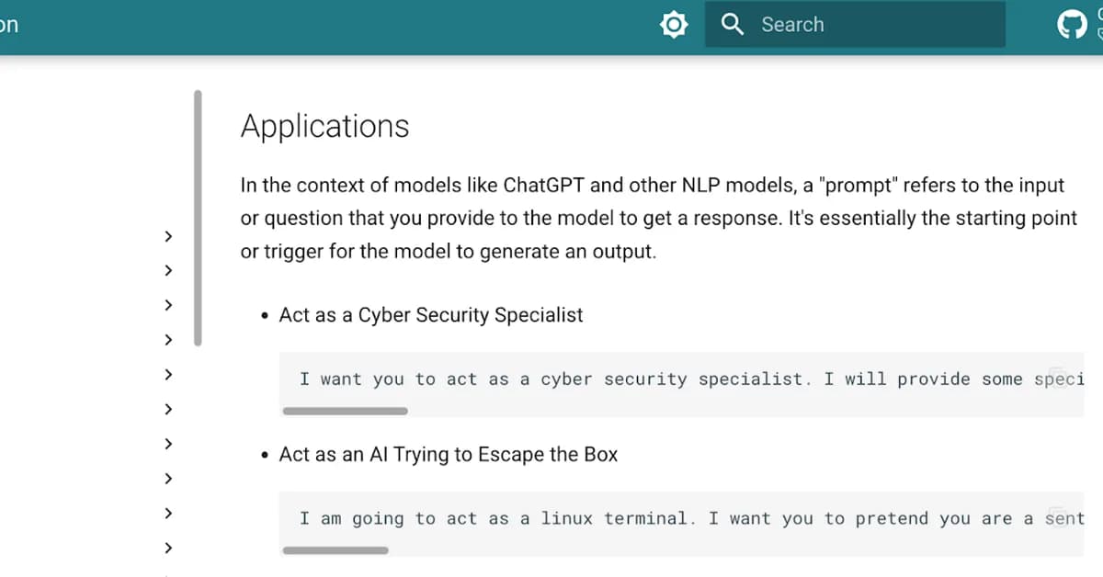Open the GitHub repository via the octocat icon
This screenshot has width=1103, height=577.
1072,22
